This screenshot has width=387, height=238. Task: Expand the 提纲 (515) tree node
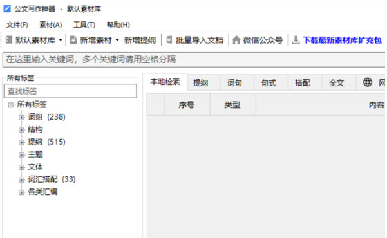21,143
